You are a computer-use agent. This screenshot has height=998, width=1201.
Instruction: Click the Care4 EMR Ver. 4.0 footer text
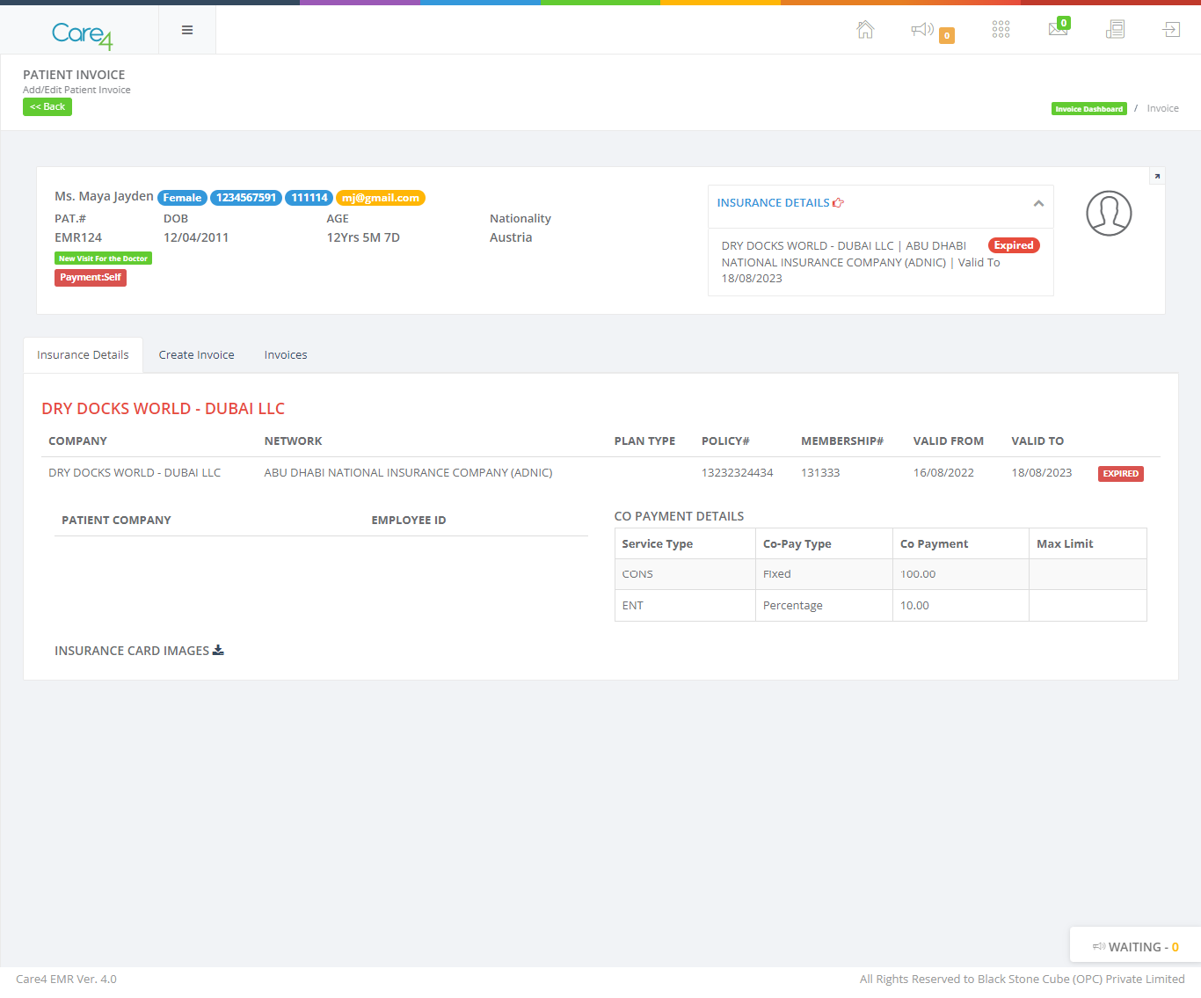tap(66, 979)
